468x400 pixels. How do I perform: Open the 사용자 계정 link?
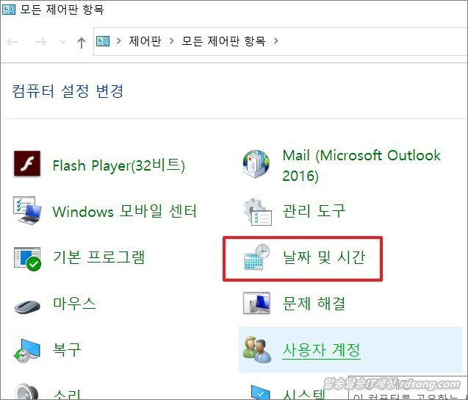[x=321, y=349]
